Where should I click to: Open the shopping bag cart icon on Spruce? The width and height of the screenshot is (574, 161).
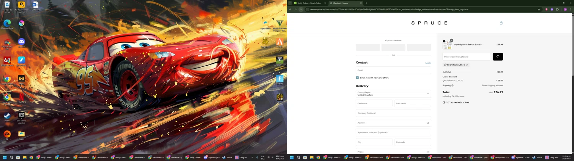[501, 23]
